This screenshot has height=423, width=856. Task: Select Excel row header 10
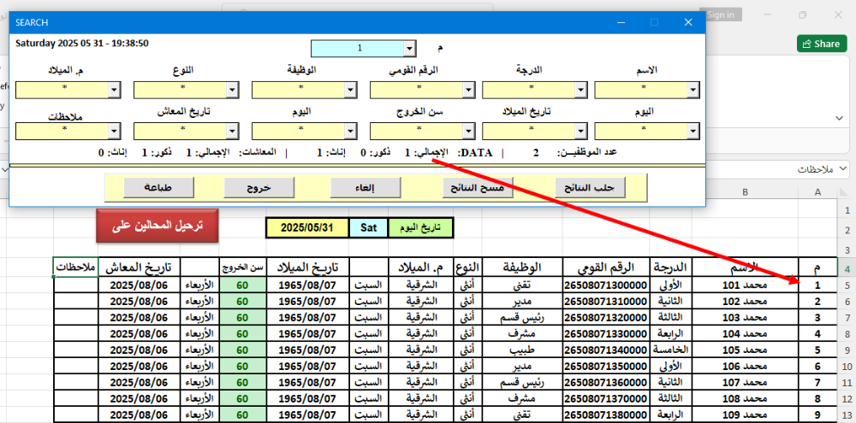(x=847, y=365)
